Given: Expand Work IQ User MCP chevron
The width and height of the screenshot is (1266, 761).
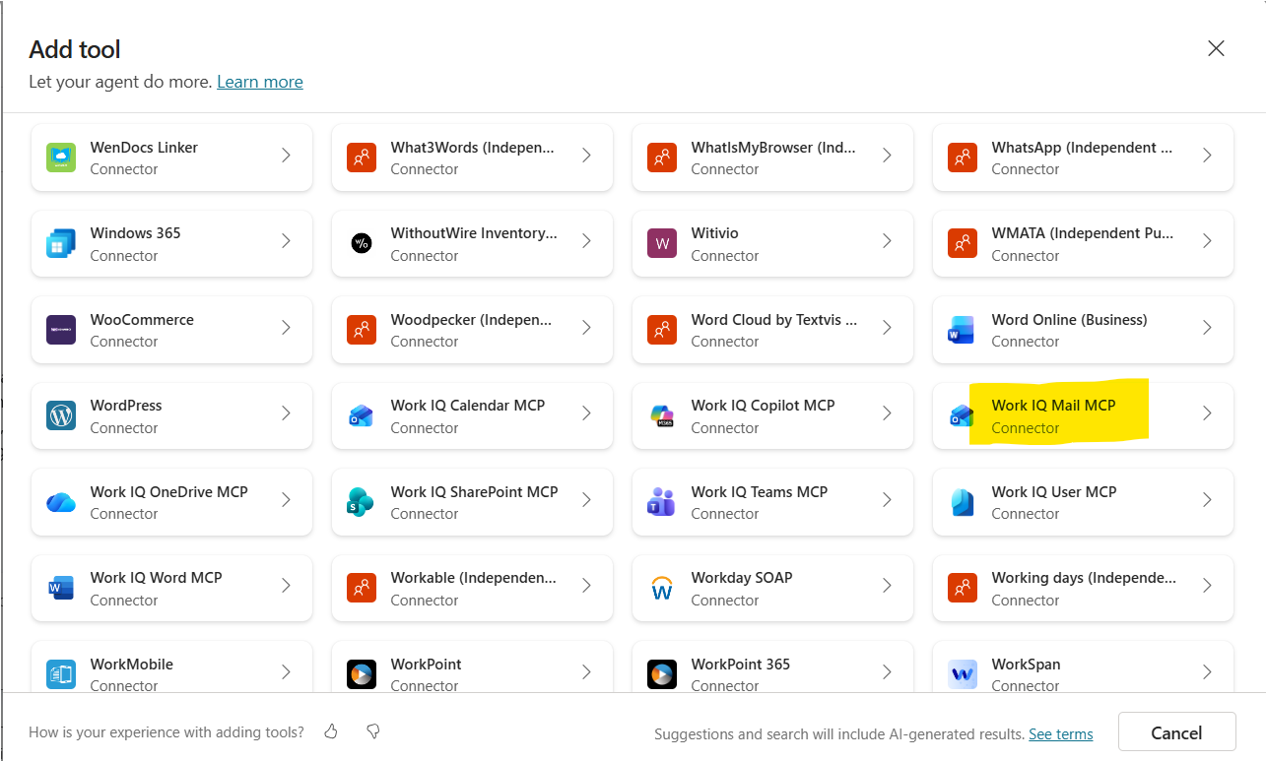Looking at the screenshot, I should point(1207,500).
